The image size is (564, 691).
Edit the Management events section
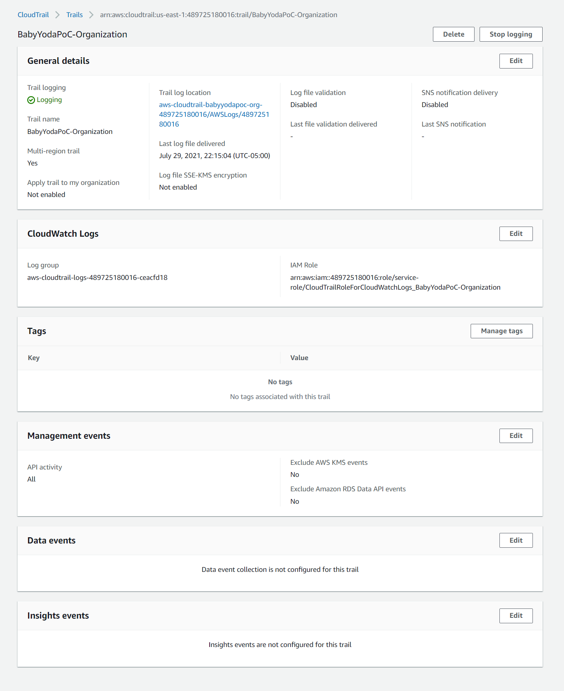click(516, 436)
